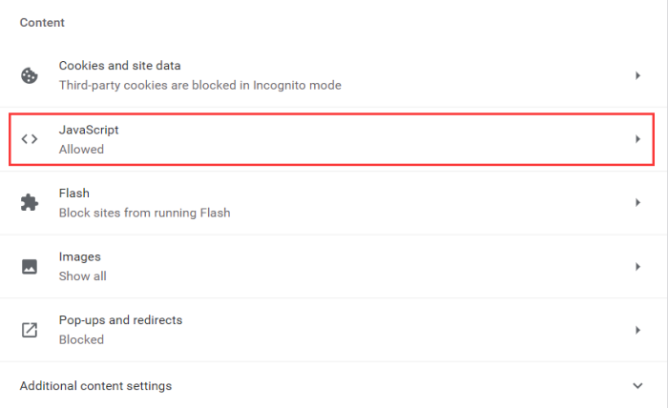Screen dimensions: 668x408
Task: Click the Block sites from running Flash text
Action: [144, 213]
